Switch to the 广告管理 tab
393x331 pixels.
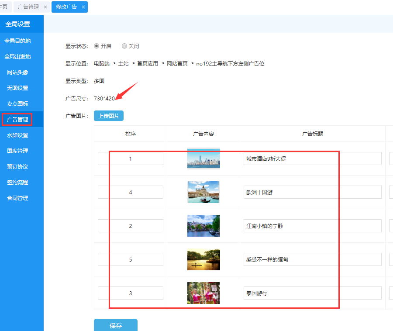click(28, 7)
